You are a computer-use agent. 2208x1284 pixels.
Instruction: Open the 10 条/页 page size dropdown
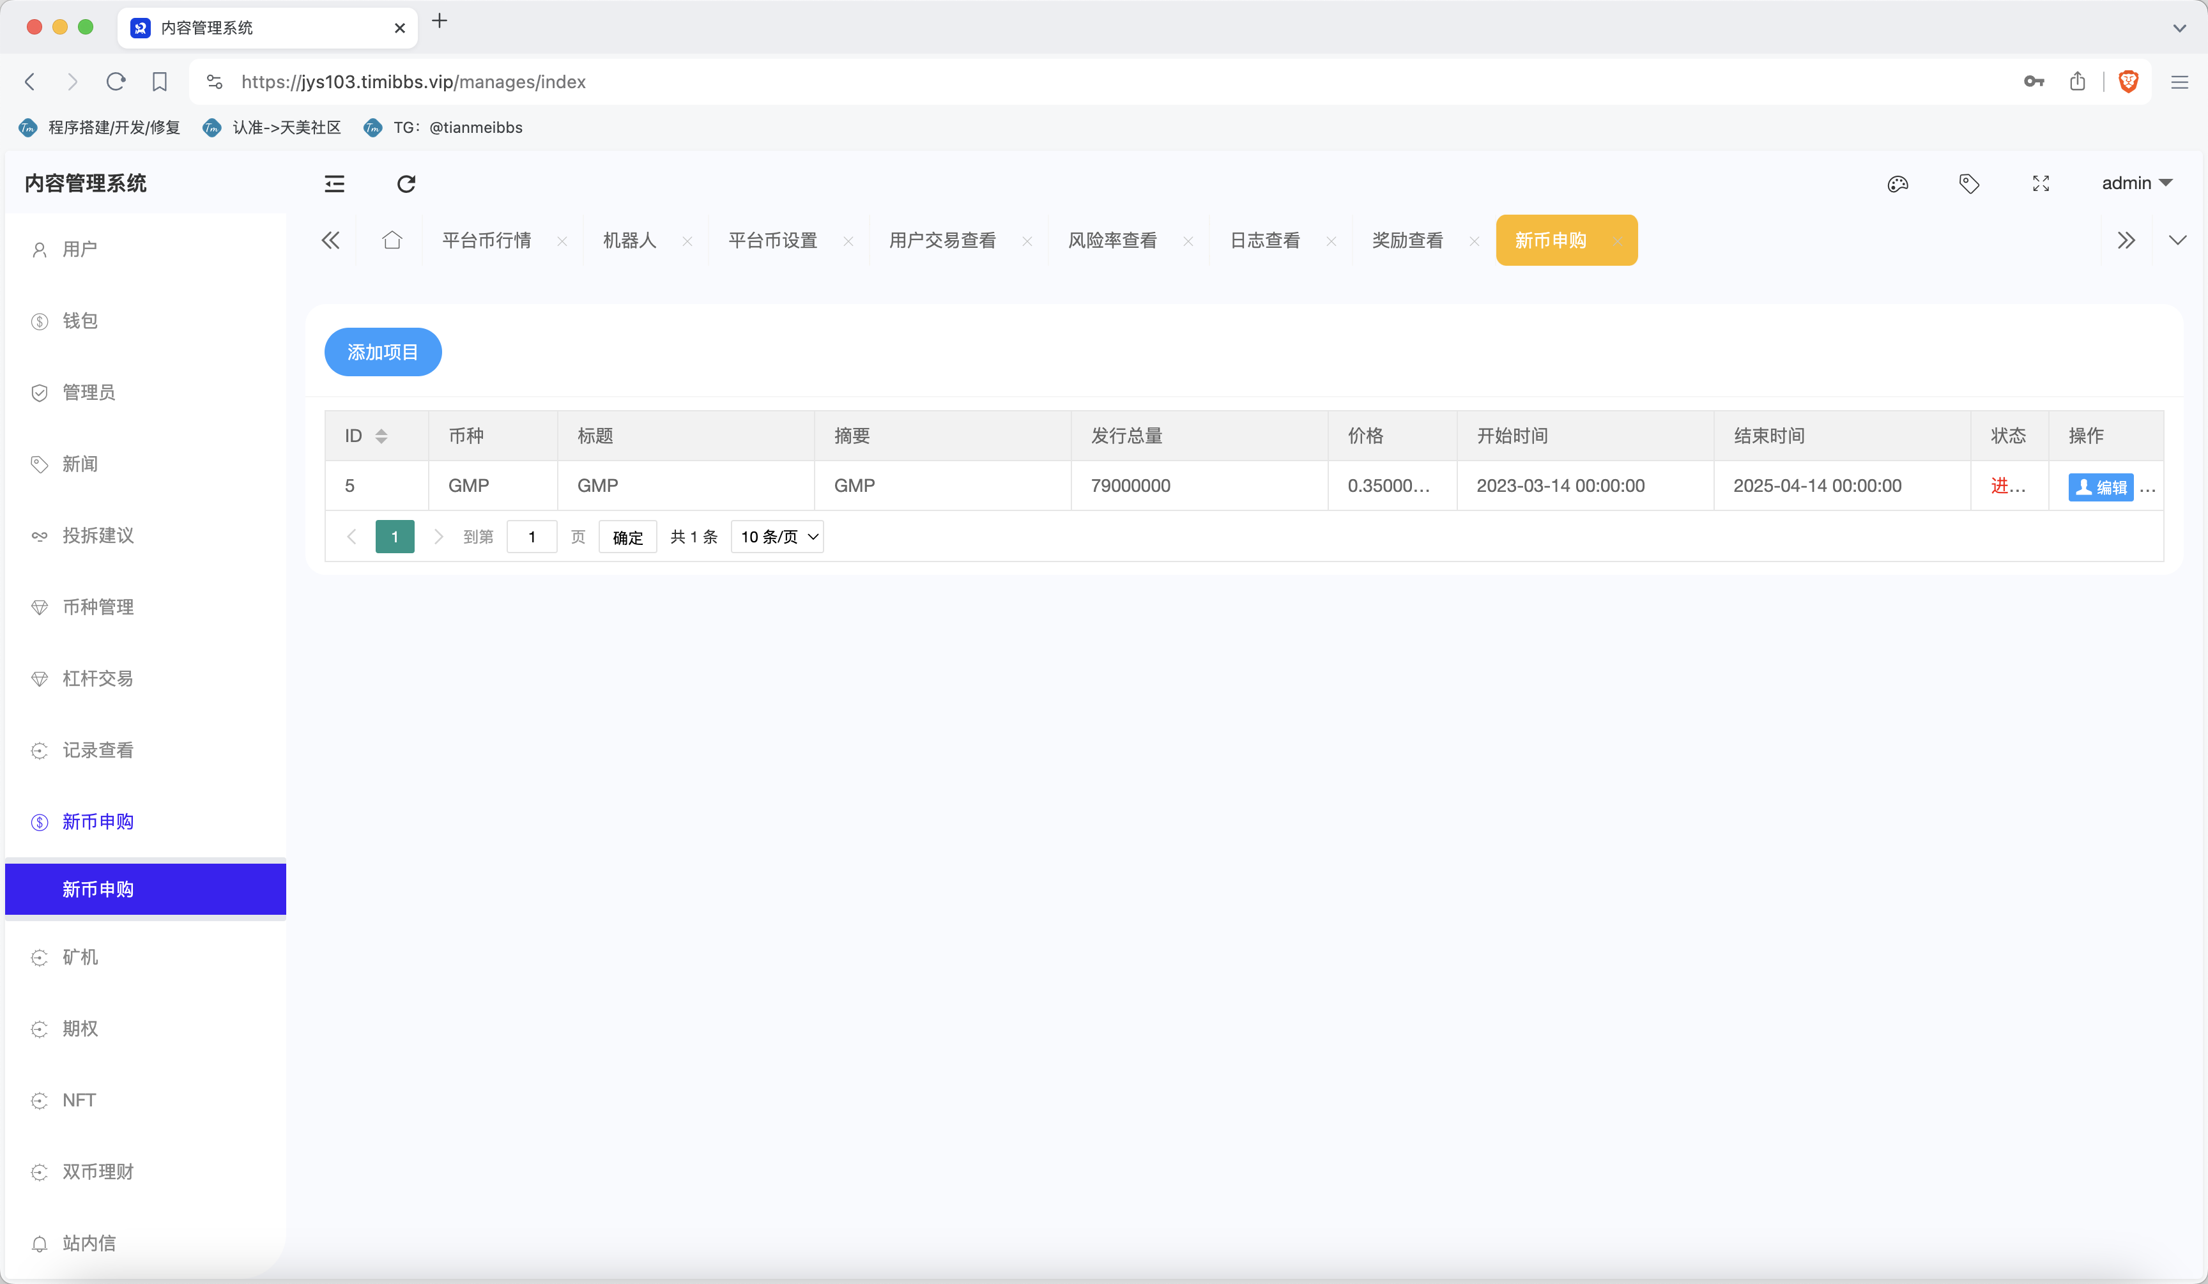[777, 537]
